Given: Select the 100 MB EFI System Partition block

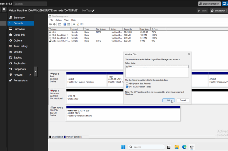Looking at the screenshot, I should point(87,79).
